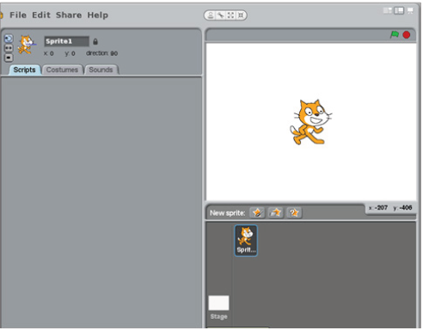Click the Sprite1 name field

coord(66,41)
